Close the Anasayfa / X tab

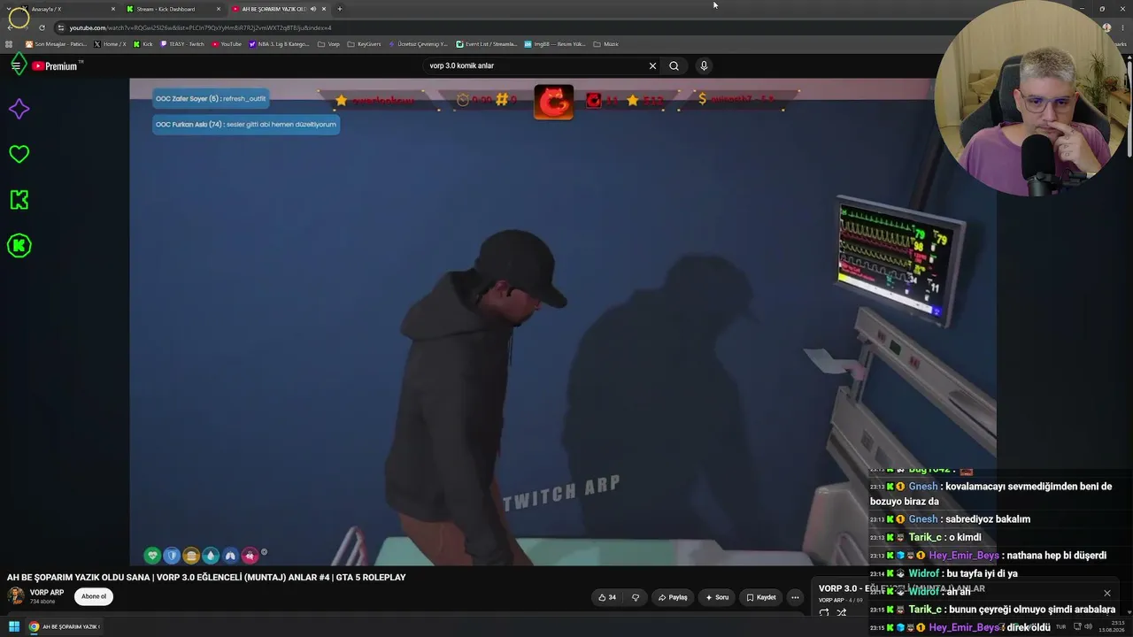[113, 9]
